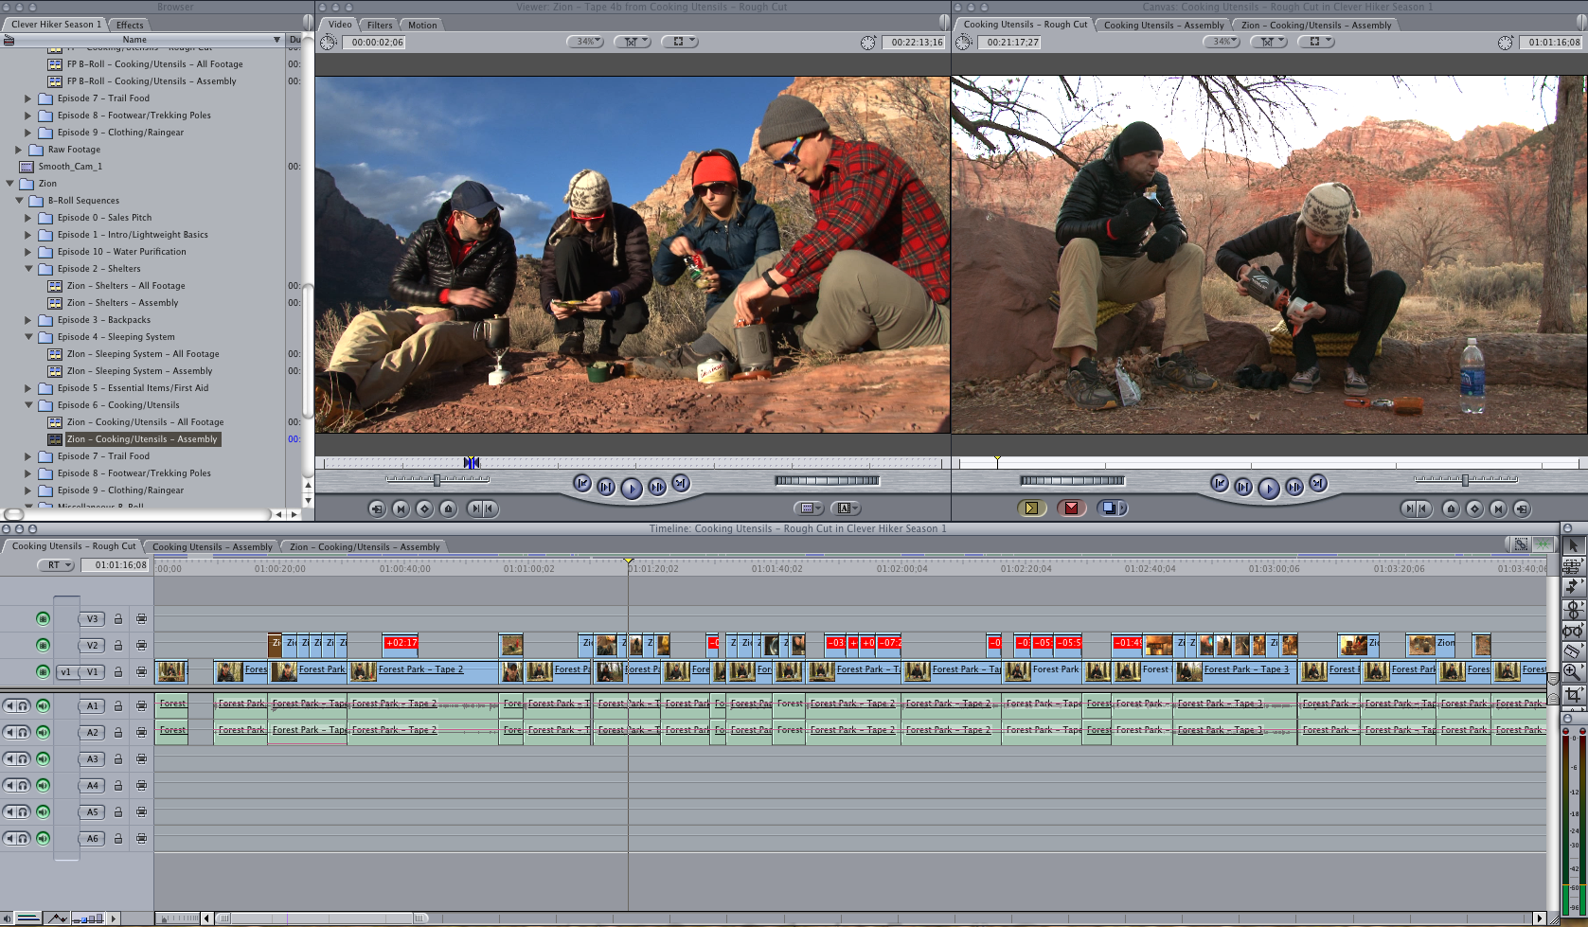Select the Zoom magnifier tool

click(1573, 672)
